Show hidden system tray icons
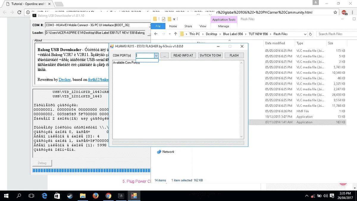Screen dimensions: 357x201 tap(307, 196)
